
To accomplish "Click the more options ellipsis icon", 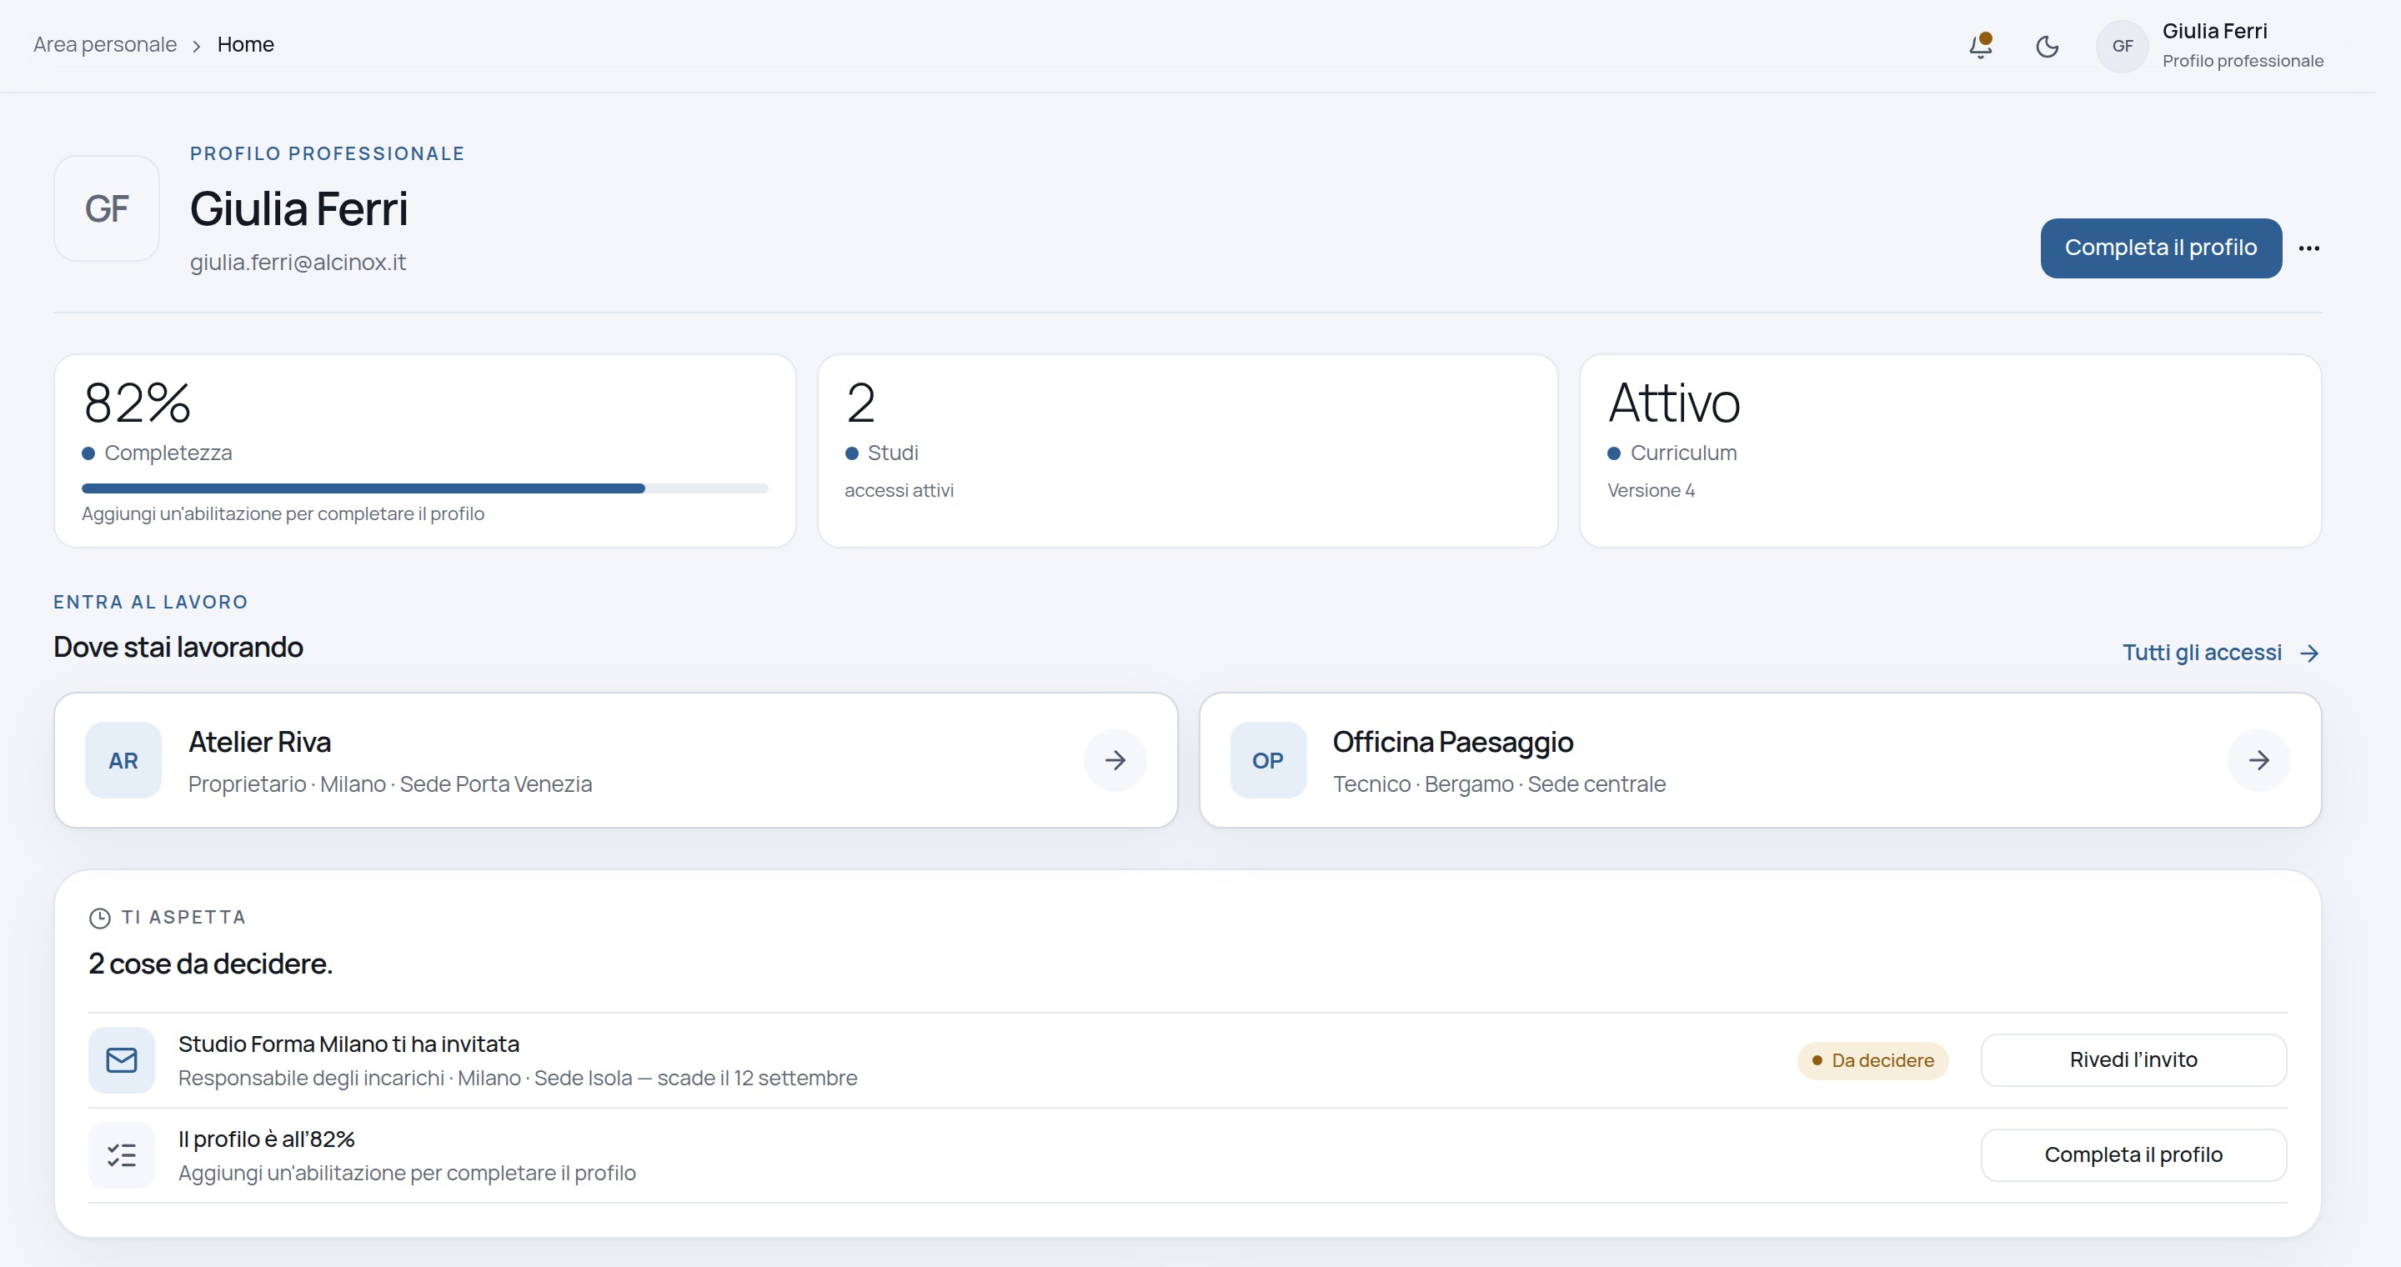I will (x=2308, y=248).
